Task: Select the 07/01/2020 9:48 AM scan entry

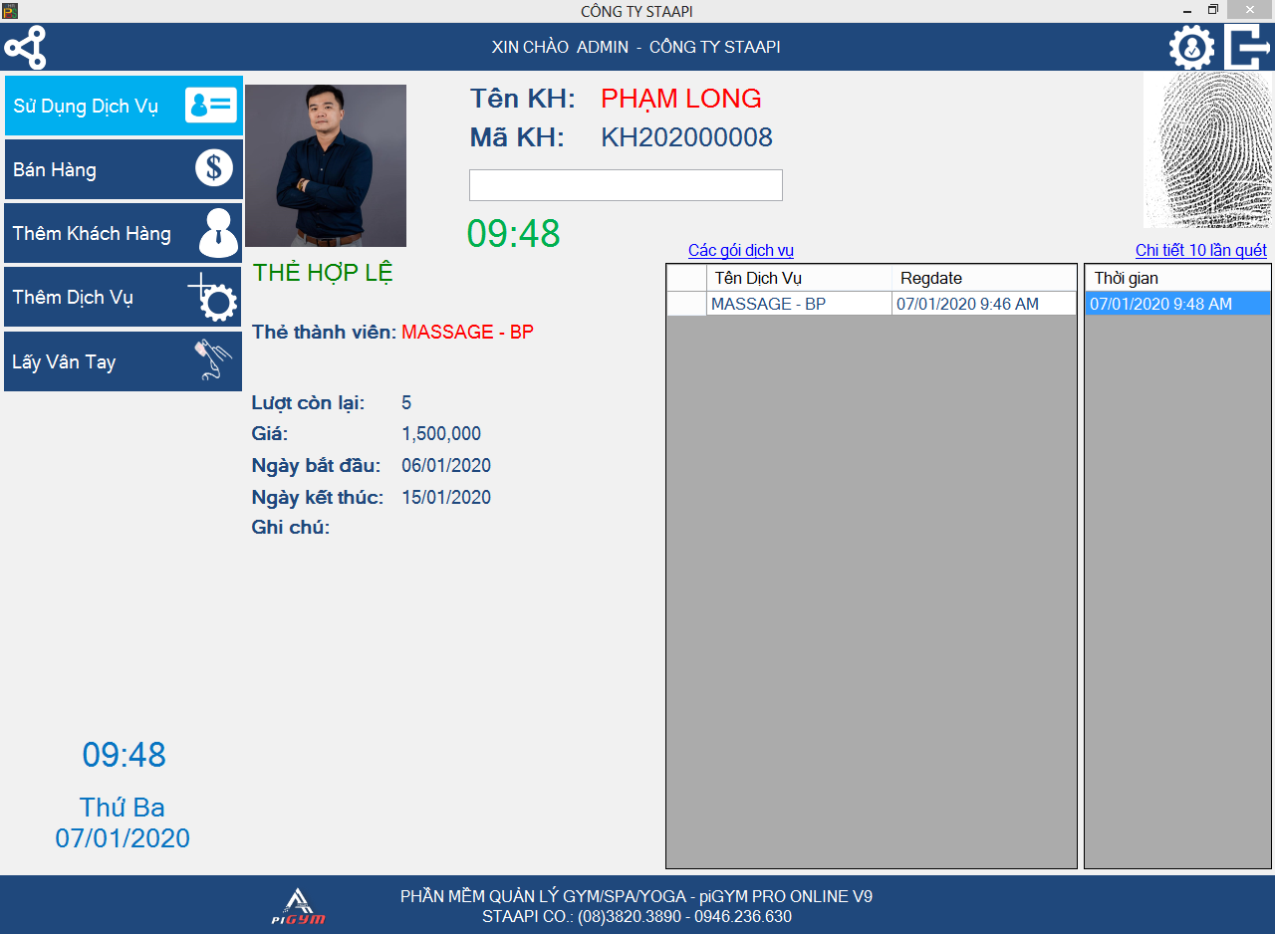Action: tap(1176, 305)
